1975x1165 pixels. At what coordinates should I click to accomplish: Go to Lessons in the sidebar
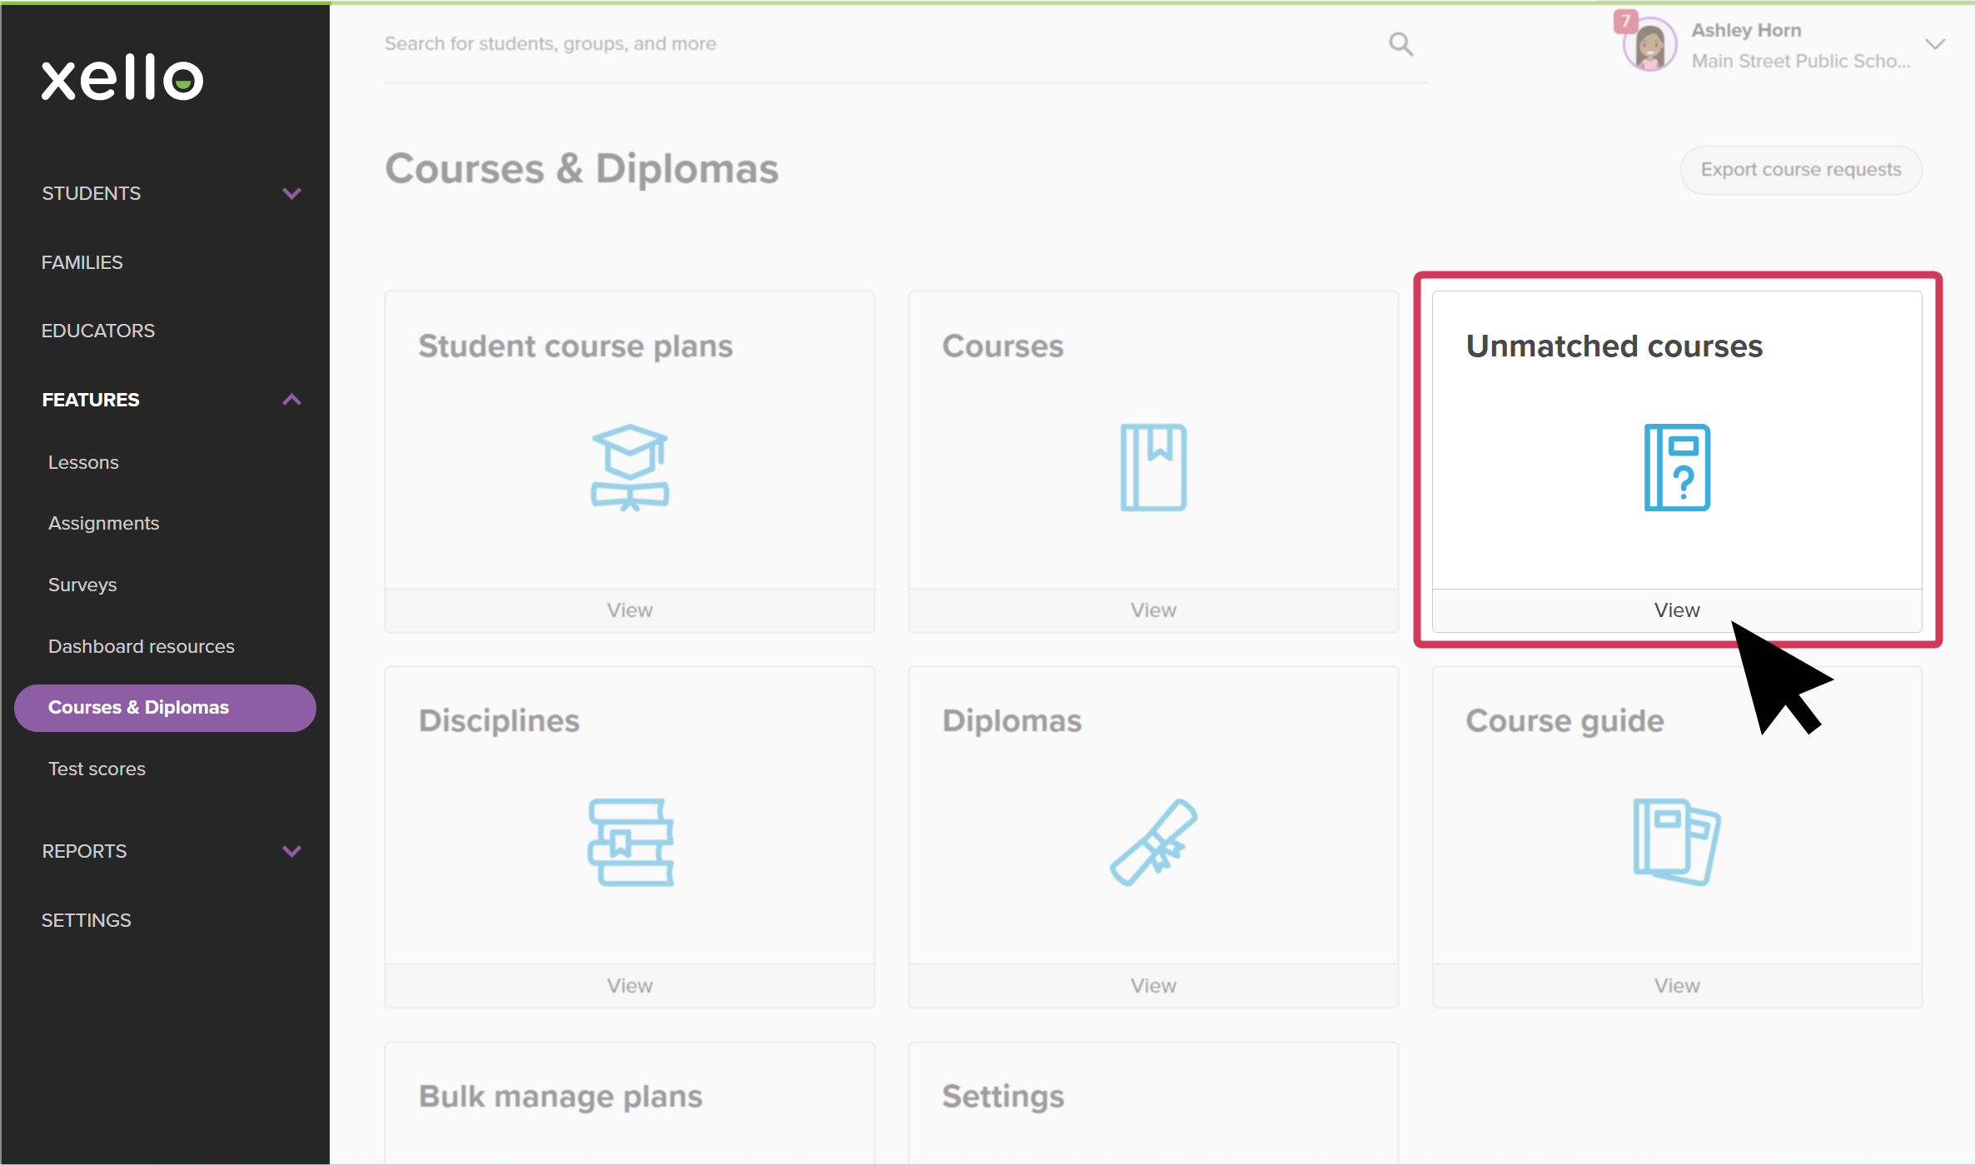pos(83,462)
